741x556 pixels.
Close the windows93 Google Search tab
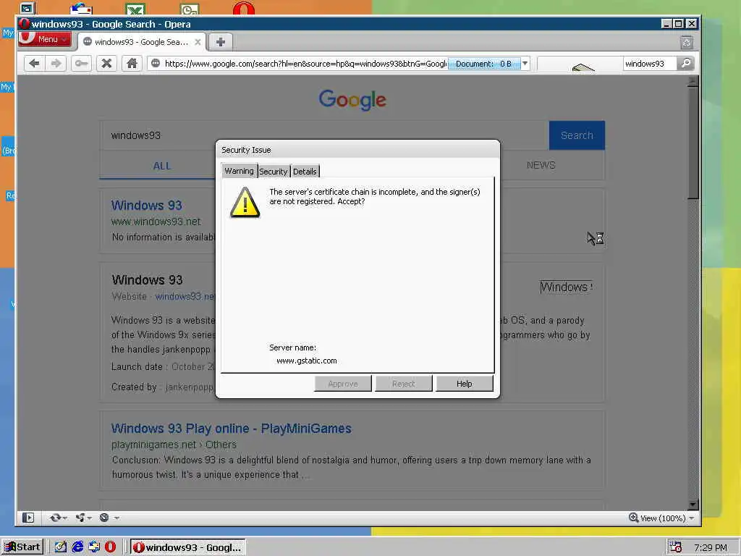tap(198, 42)
